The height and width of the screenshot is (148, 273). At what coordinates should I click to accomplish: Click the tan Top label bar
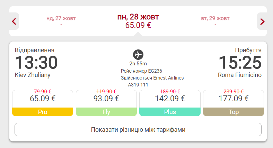pos(234,112)
